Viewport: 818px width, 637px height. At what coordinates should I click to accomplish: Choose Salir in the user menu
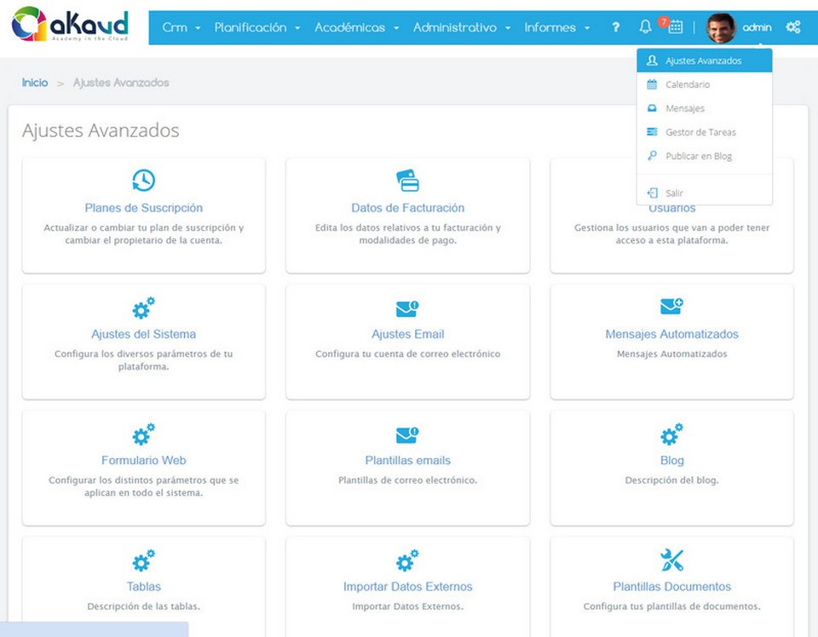(x=674, y=193)
